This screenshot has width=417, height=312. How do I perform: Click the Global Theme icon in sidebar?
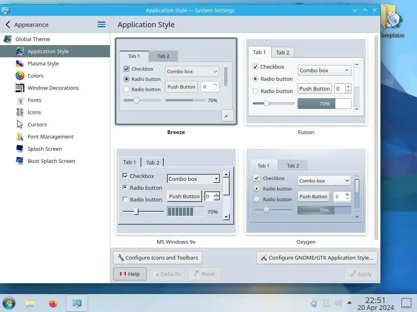8,39
